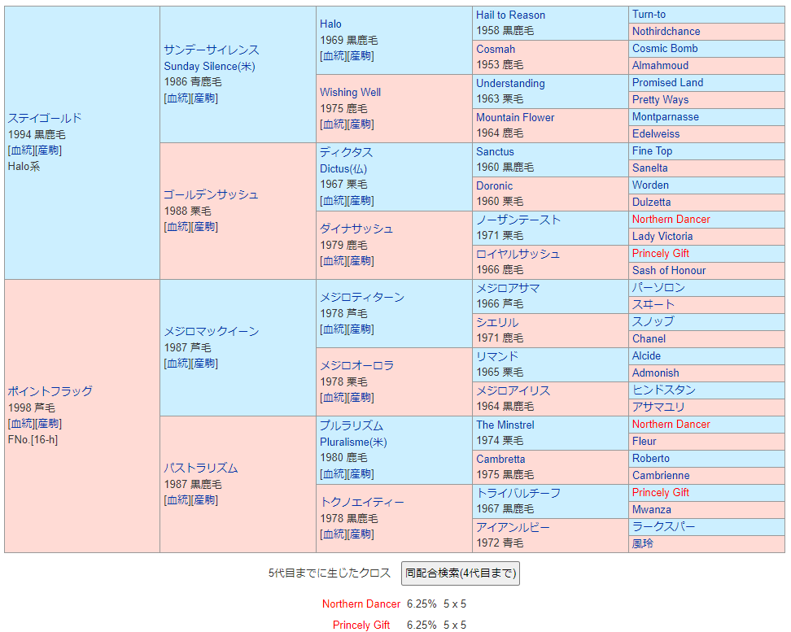Click the ディクタス name link

click(346, 152)
